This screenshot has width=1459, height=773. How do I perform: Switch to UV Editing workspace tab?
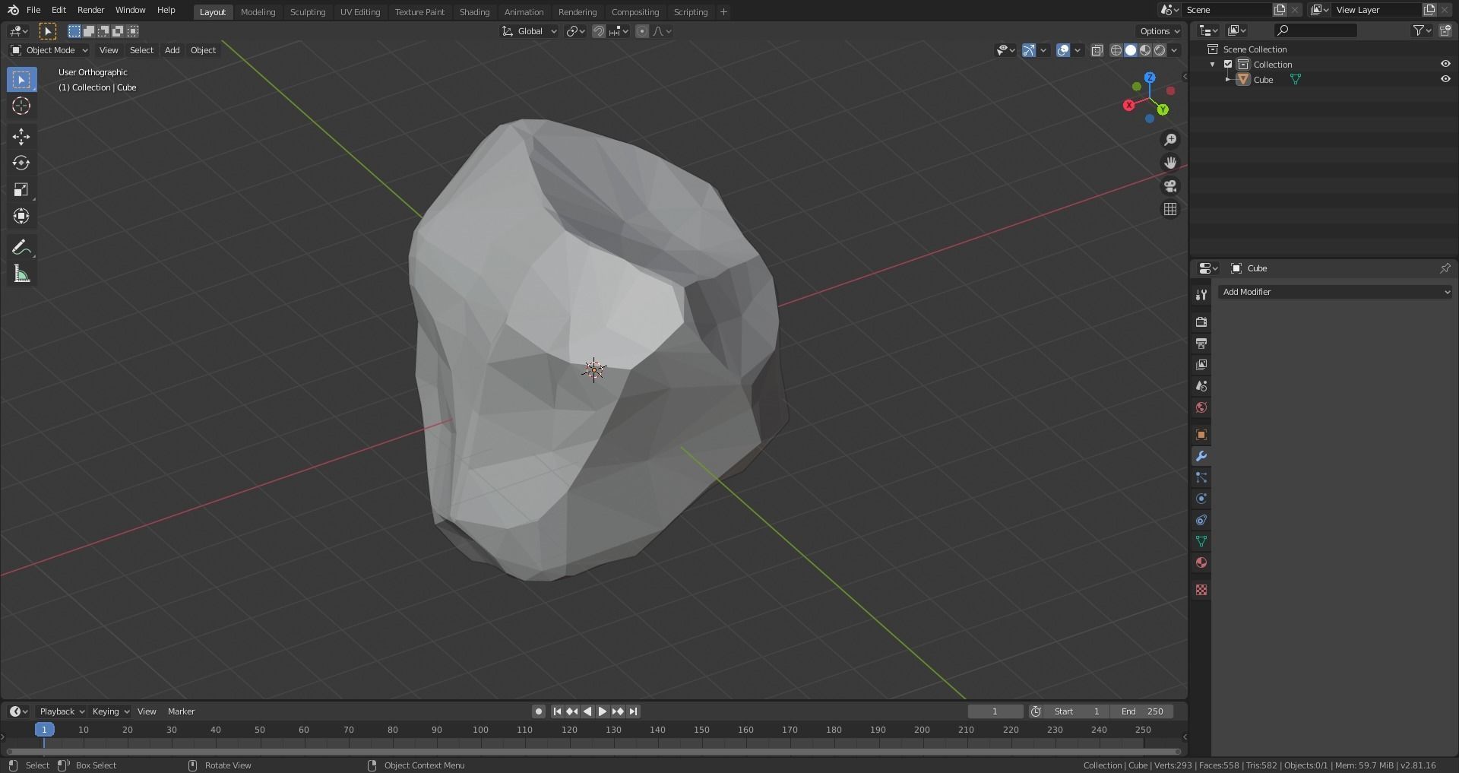point(360,12)
